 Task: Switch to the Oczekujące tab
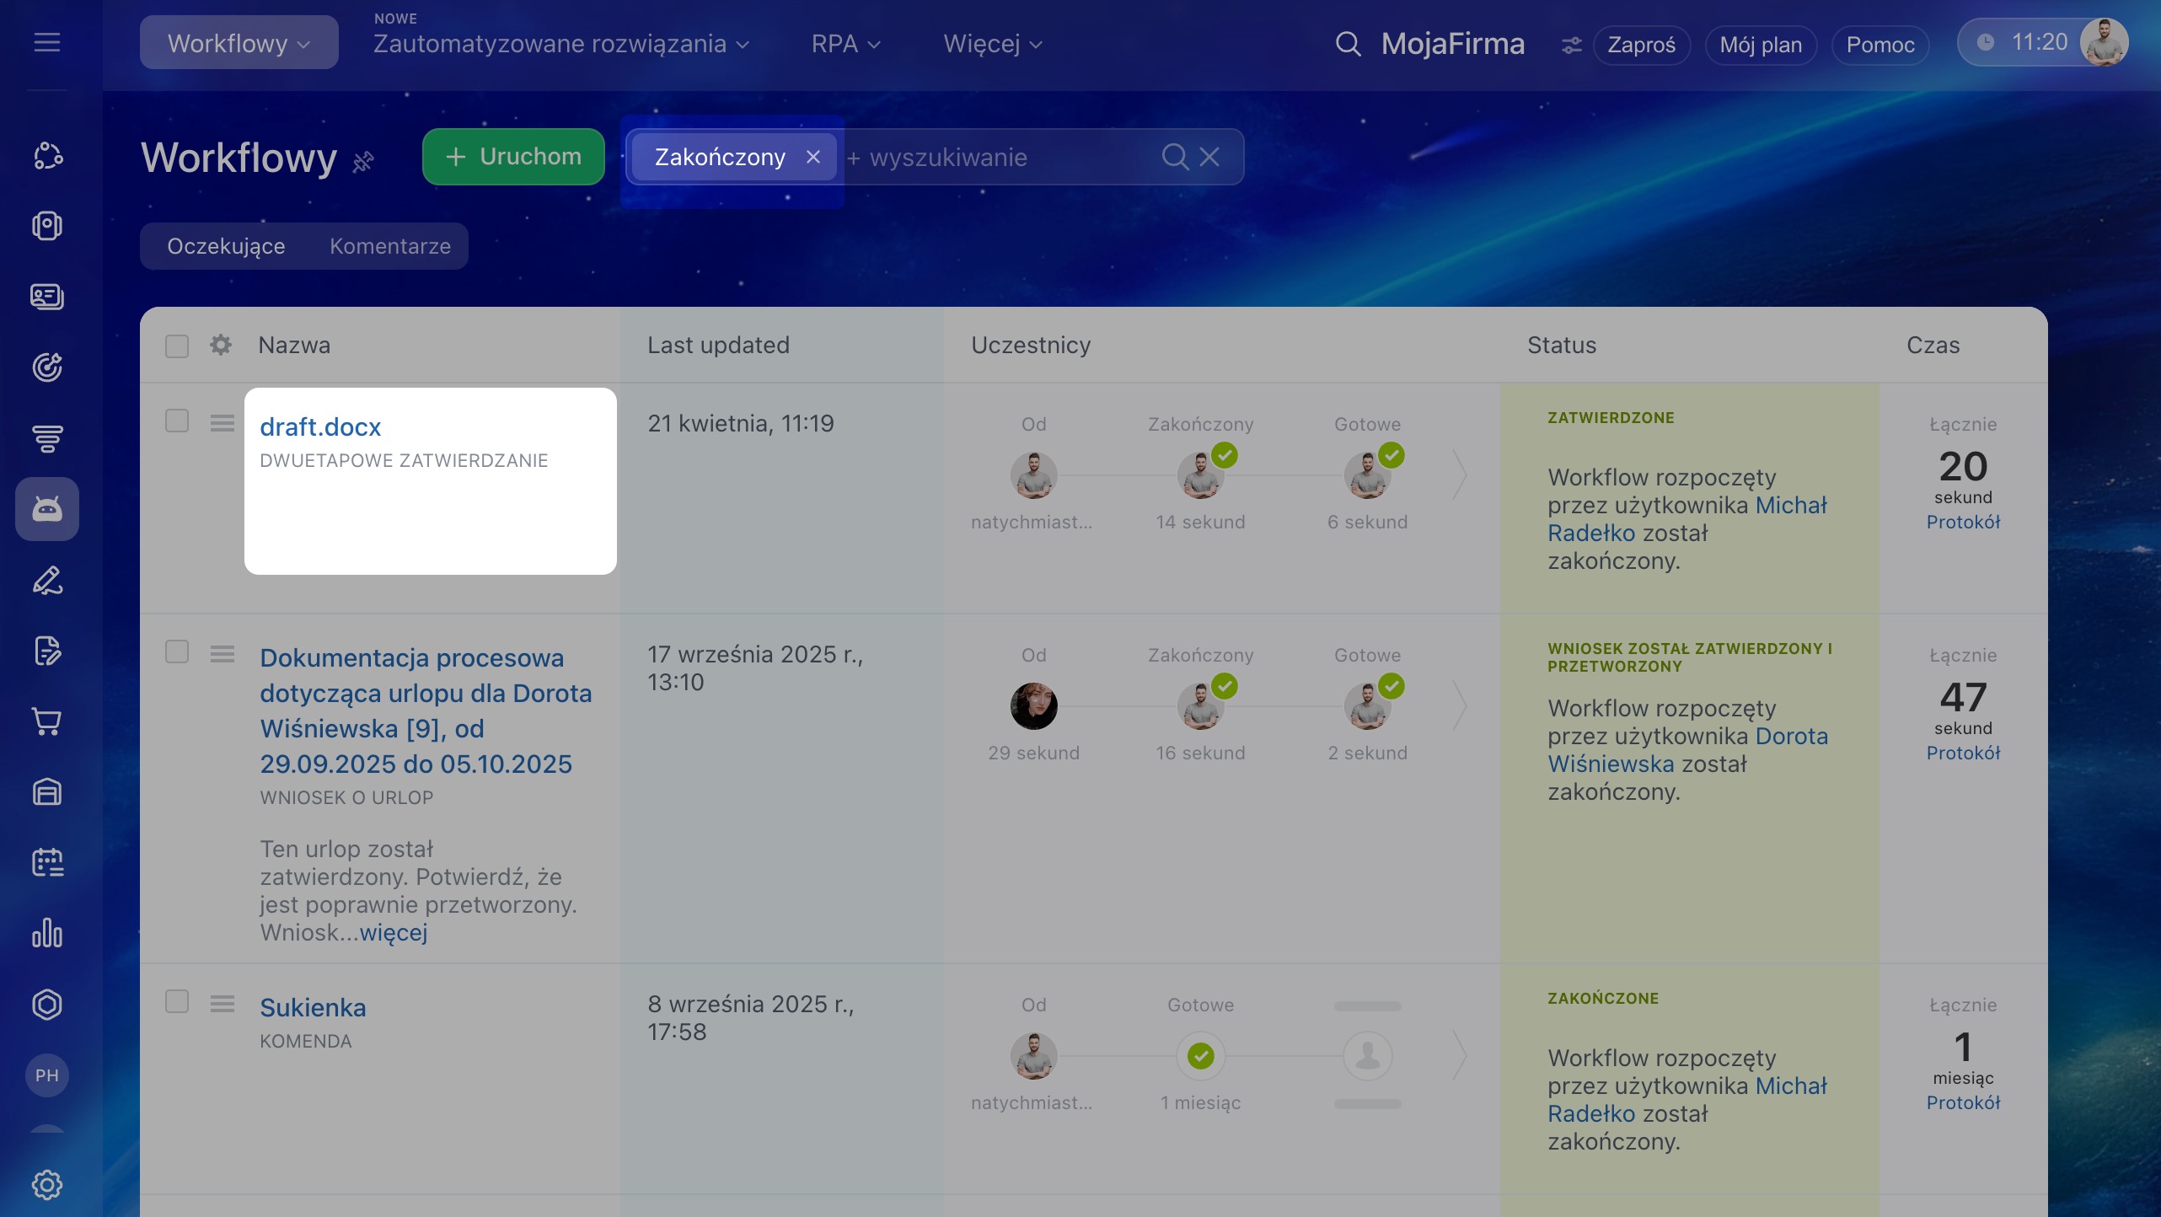point(226,246)
